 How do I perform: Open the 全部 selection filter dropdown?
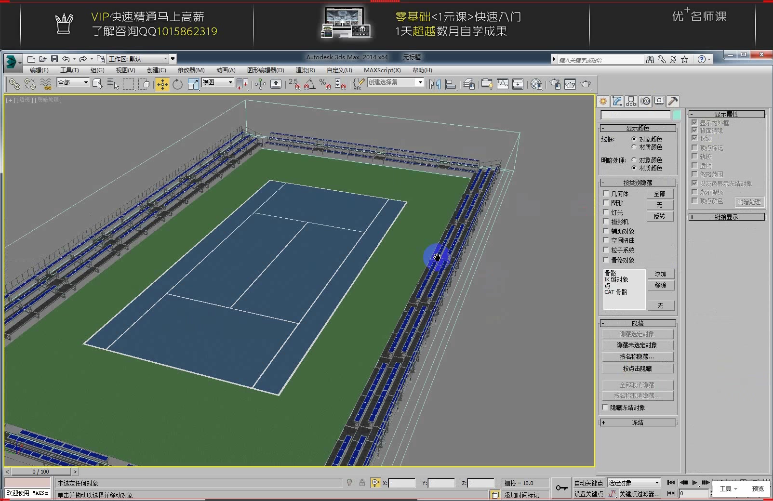(x=73, y=82)
